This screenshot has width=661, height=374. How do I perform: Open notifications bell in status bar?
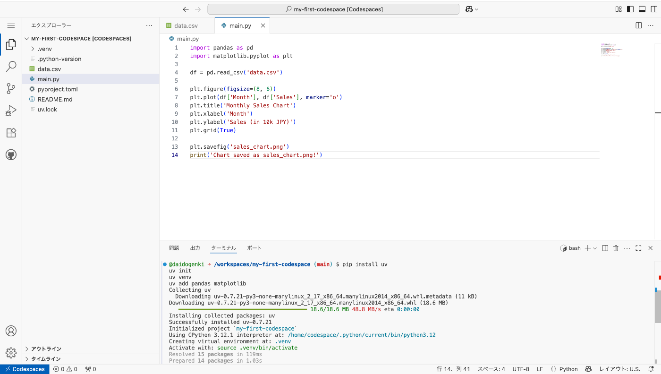[x=651, y=369]
